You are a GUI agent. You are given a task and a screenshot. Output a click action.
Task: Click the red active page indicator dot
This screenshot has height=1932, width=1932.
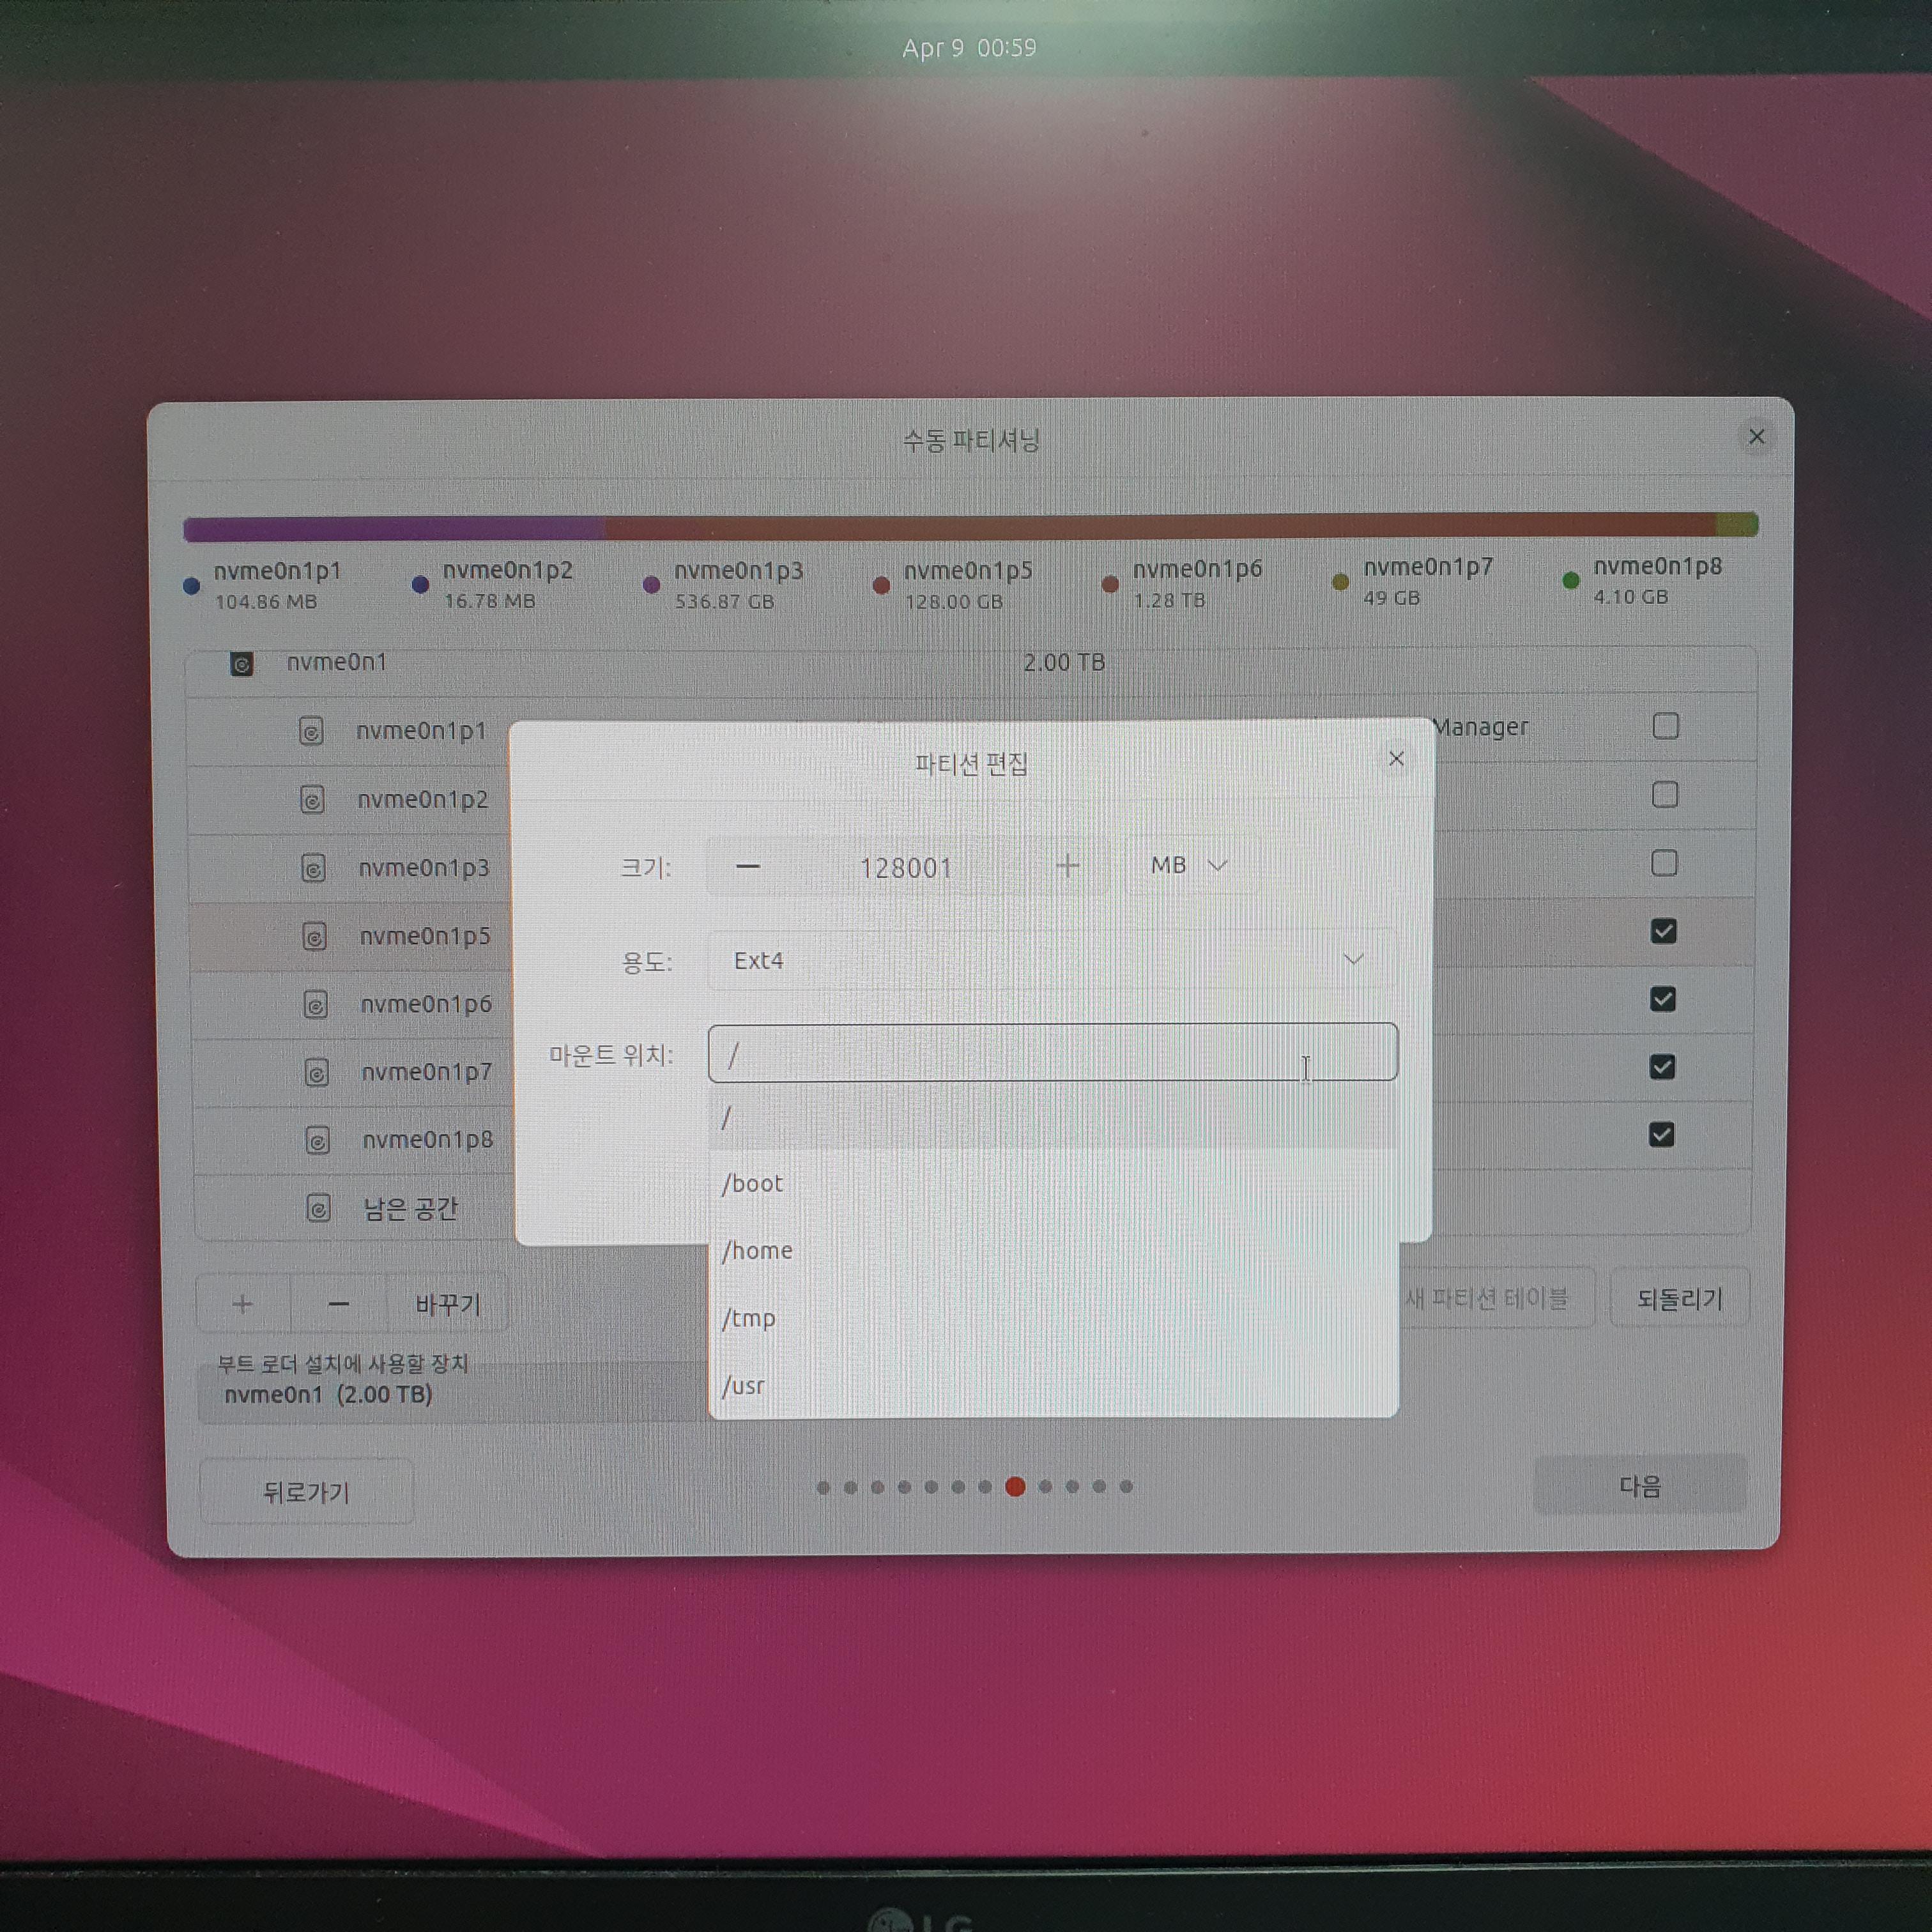(x=1015, y=1487)
